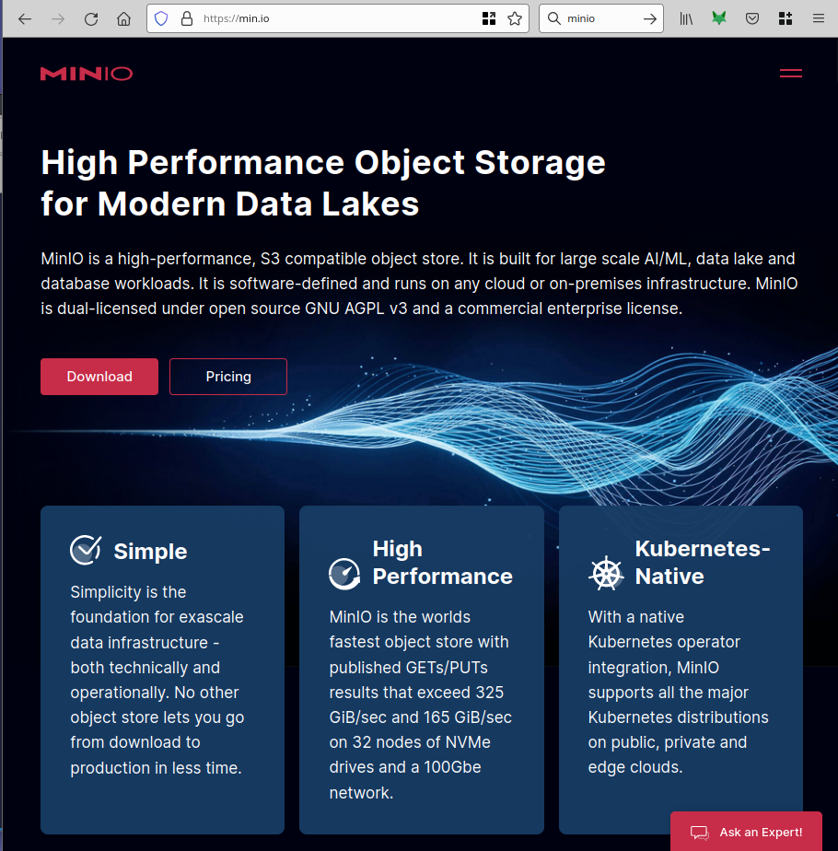Open the Firefox application menu
This screenshot has width=838, height=851.
point(818,18)
